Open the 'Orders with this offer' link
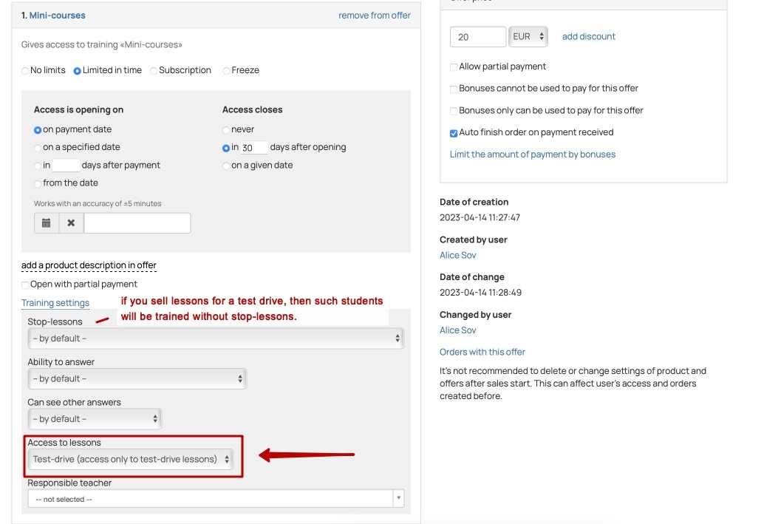Viewport: 778px width, 524px height. click(482, 352)
